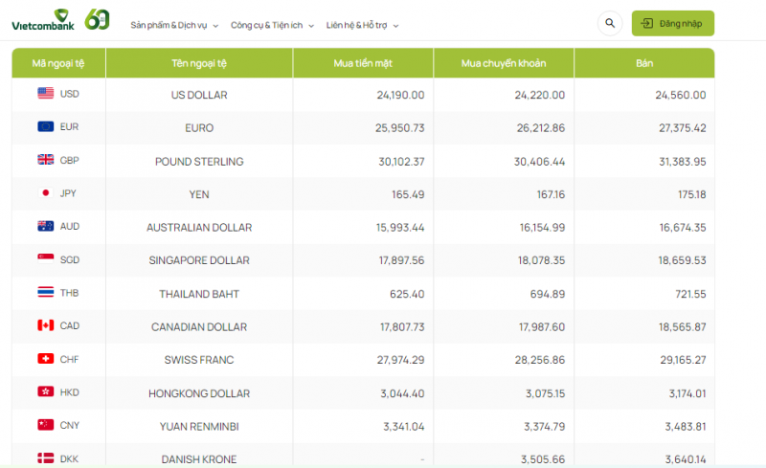Click the US flag icon for USD
The width and height of the screenshot is (766, 468).
click(45, 94)
